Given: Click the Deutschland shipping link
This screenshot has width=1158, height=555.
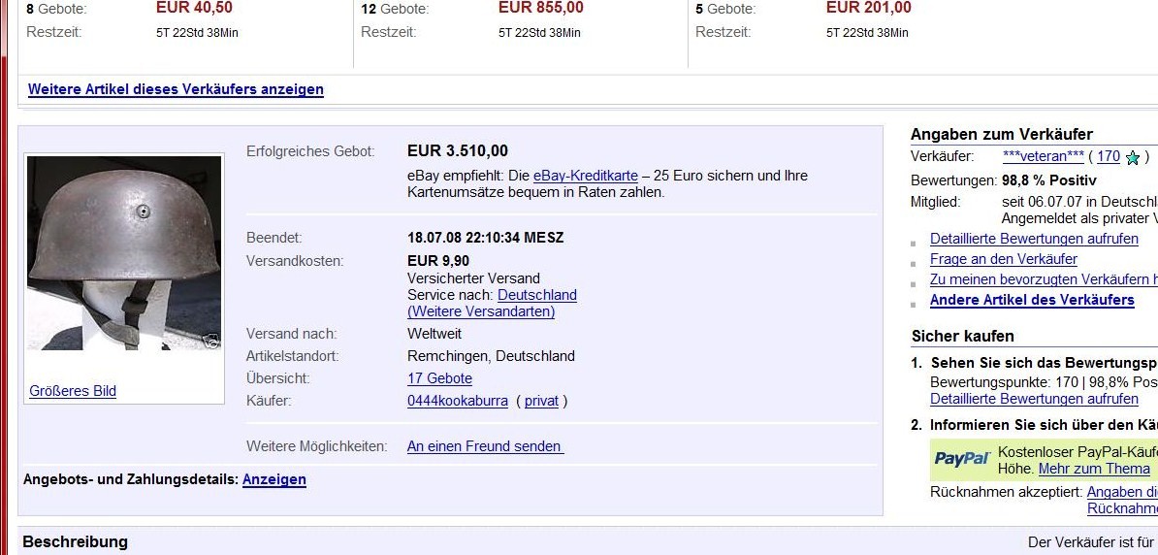Looking at the screenshot, I should 536,295.
